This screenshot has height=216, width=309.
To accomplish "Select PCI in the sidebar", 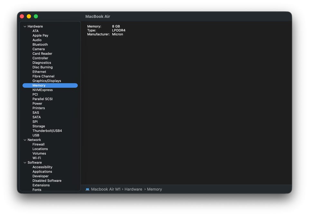I will pyautogui.click(x=35, y=94).
